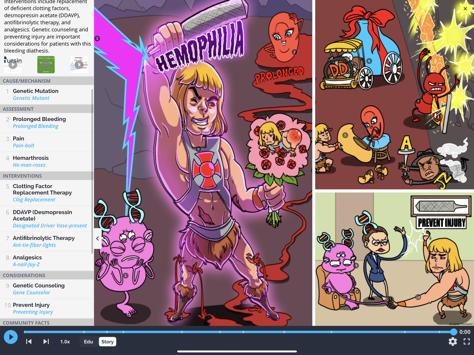Open the settings gear
The height and width of the screenshot is (355, 474).
pyautogui.click(x=453, y=342)
